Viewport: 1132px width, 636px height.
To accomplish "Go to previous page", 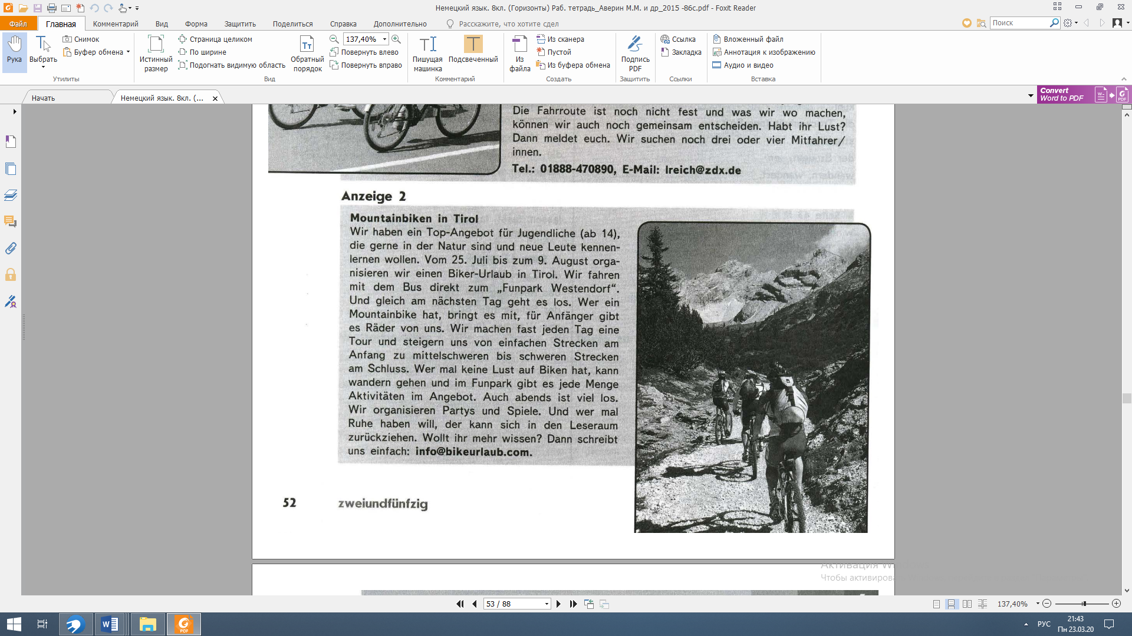I will coord(475,604).
